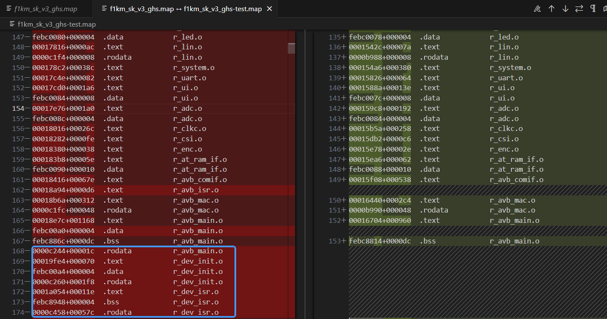Click the slanted extension icon in toolbar
The image size is (607, 319).
(537, 9)
